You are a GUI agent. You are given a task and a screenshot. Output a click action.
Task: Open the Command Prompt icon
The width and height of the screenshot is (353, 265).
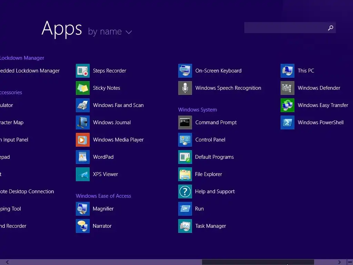pos(185,122)
